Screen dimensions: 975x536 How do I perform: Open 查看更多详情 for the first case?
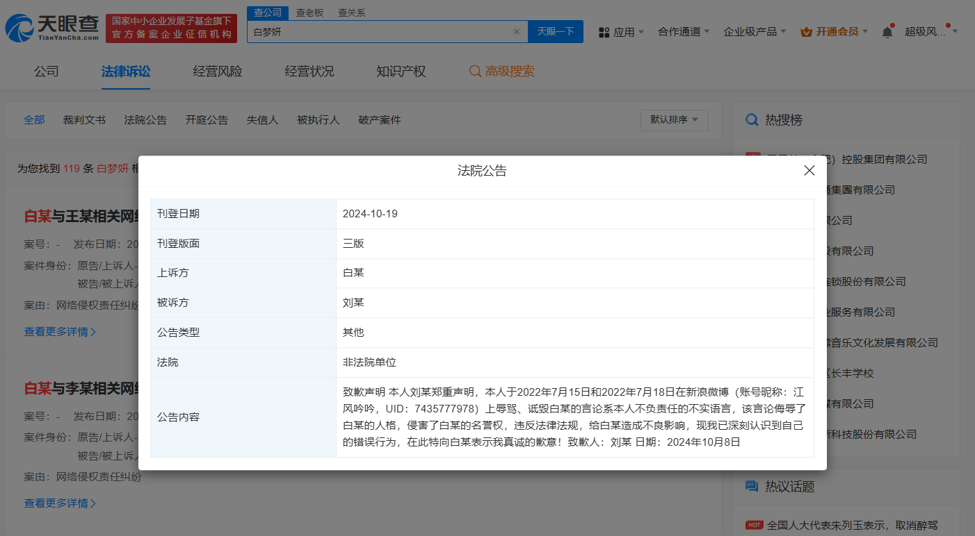(60, 332)
